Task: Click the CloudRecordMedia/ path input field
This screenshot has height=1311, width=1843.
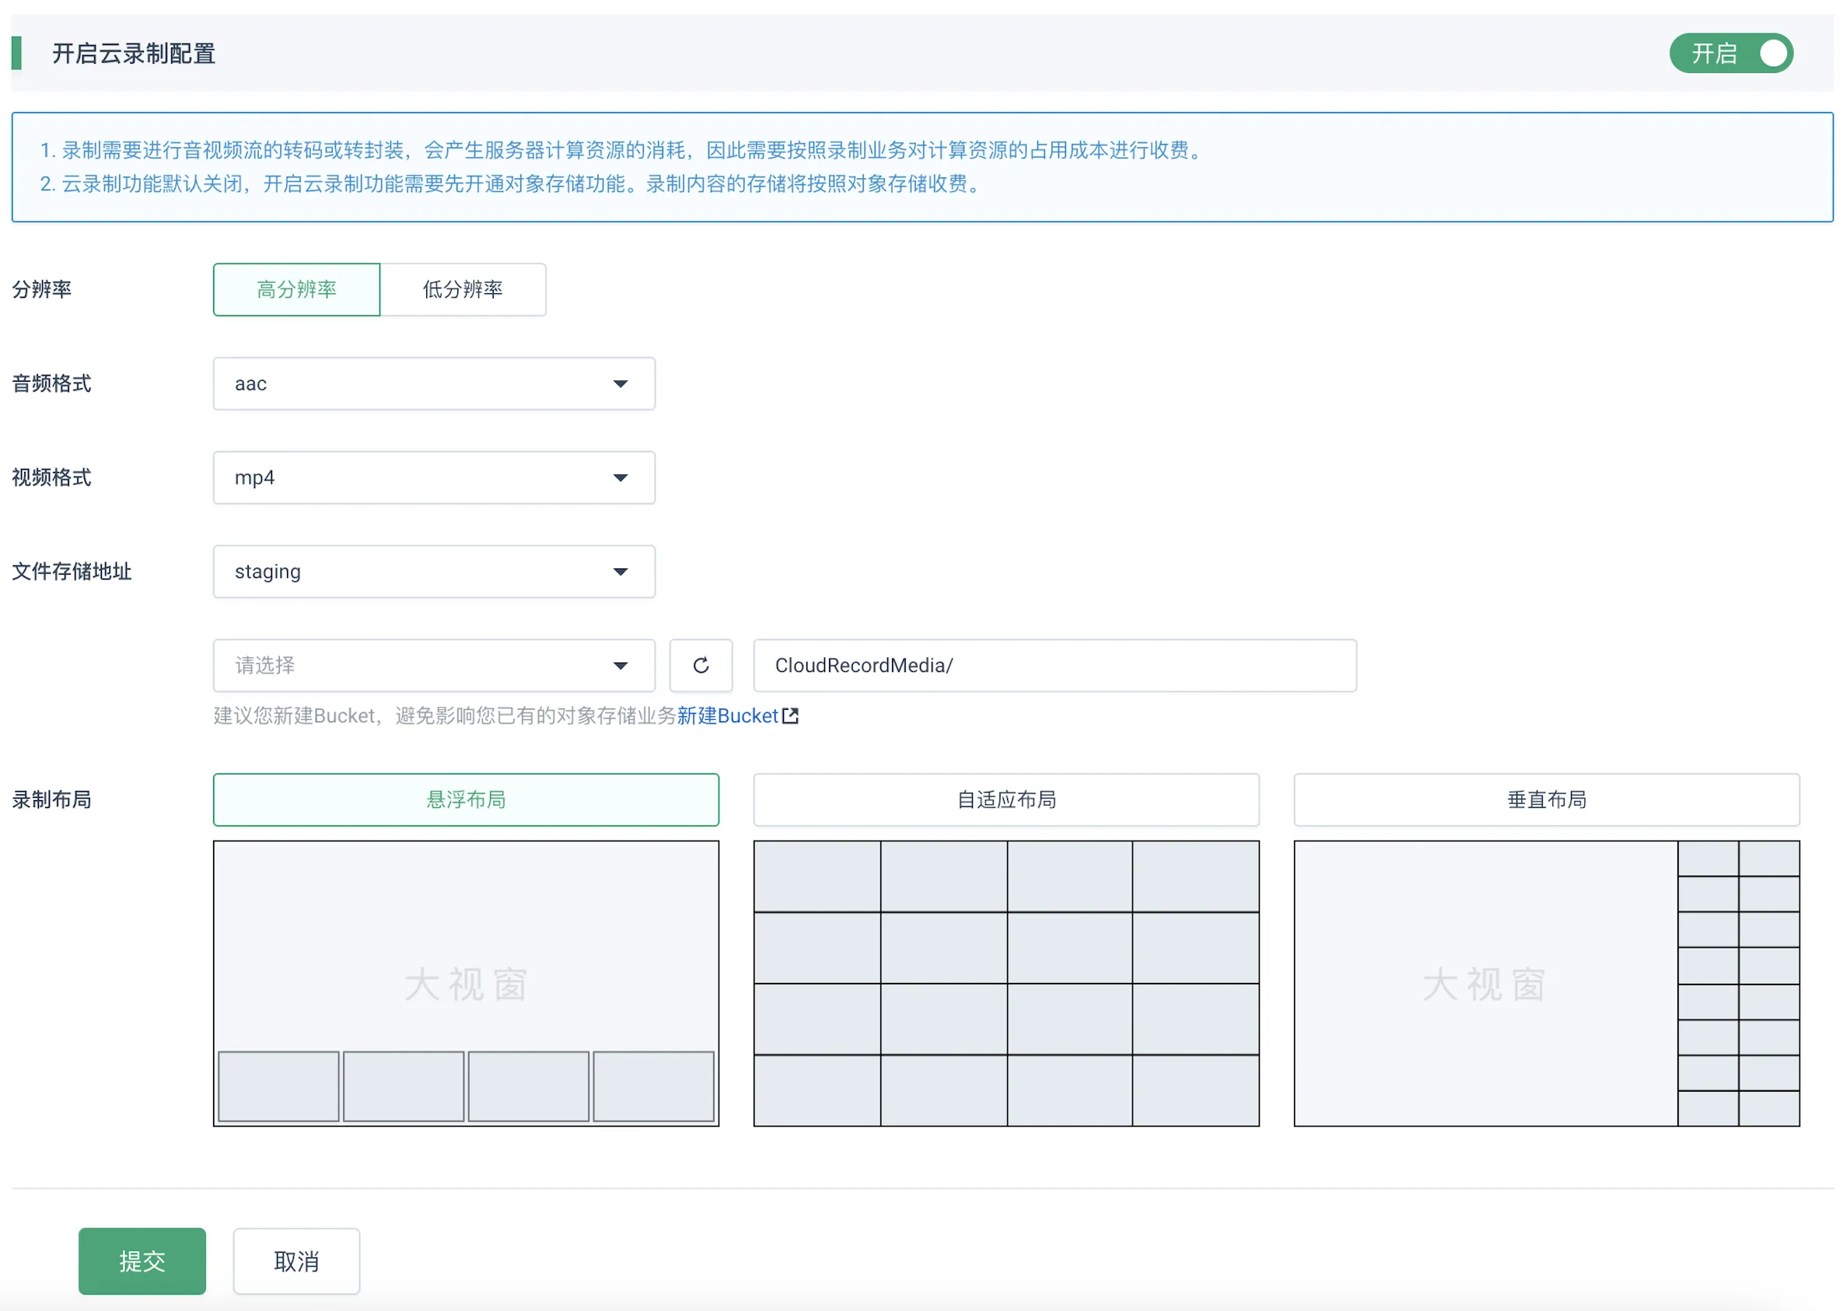Action: click(1054, 665)
